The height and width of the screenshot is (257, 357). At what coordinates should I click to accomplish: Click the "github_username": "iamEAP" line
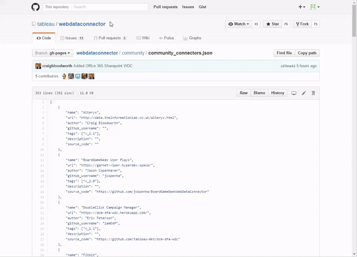point(93,224)
